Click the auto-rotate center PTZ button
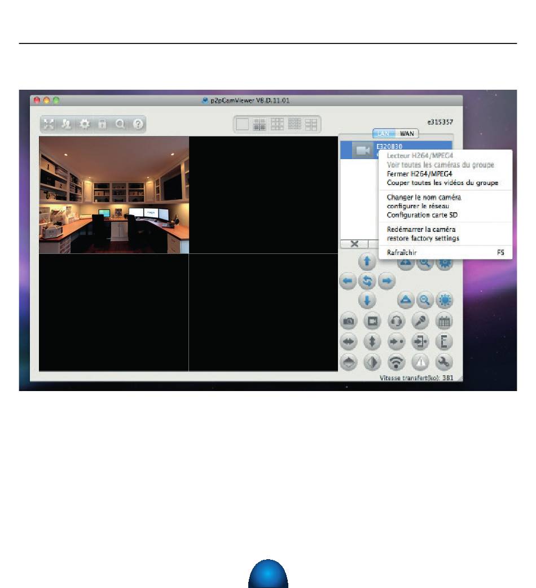The height and width of the screenshot is (588, 536). [x=367, y=281]
